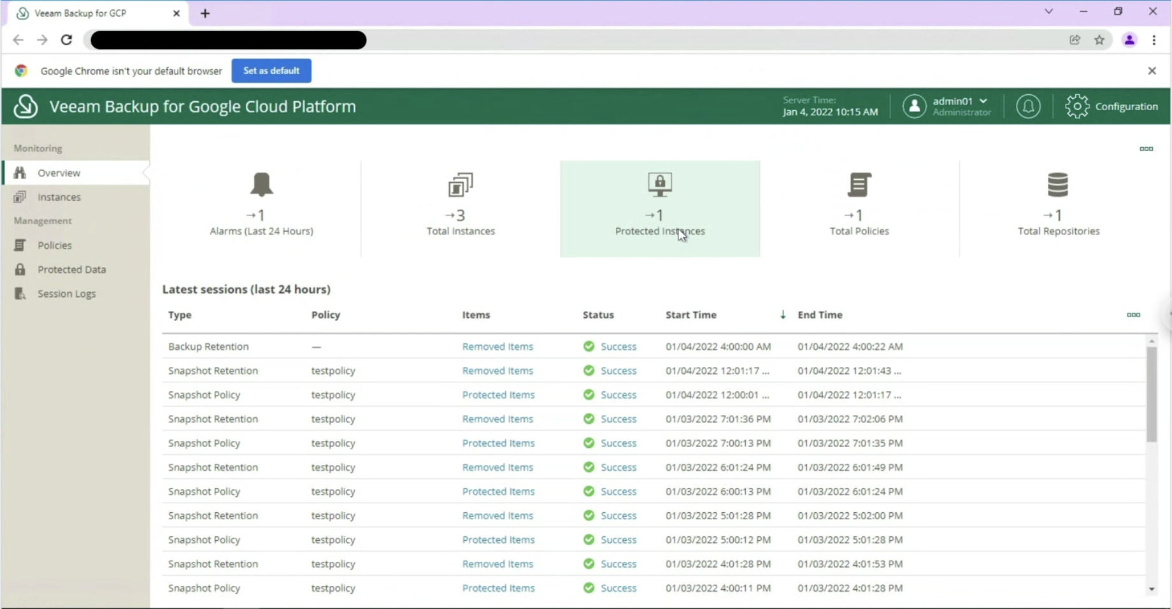Open Removed Items link for Backup Retention
This screenshot has height=609, width=1172.
coord(497,347)
